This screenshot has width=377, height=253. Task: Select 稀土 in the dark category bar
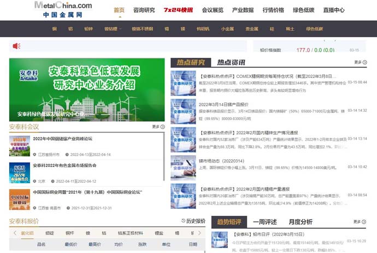(290, 29)
